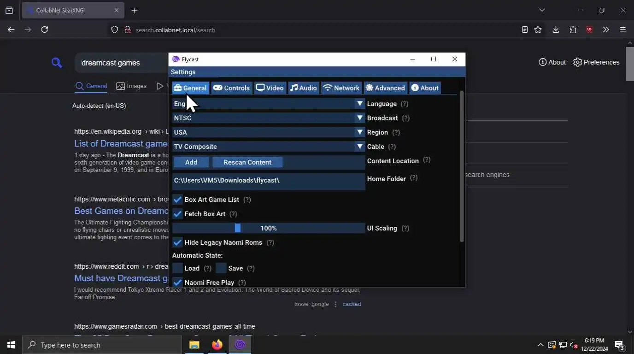Viewport: 634px width, 354px height.
Task: Click the Broadcast help question mark
Action: (406, 118)
